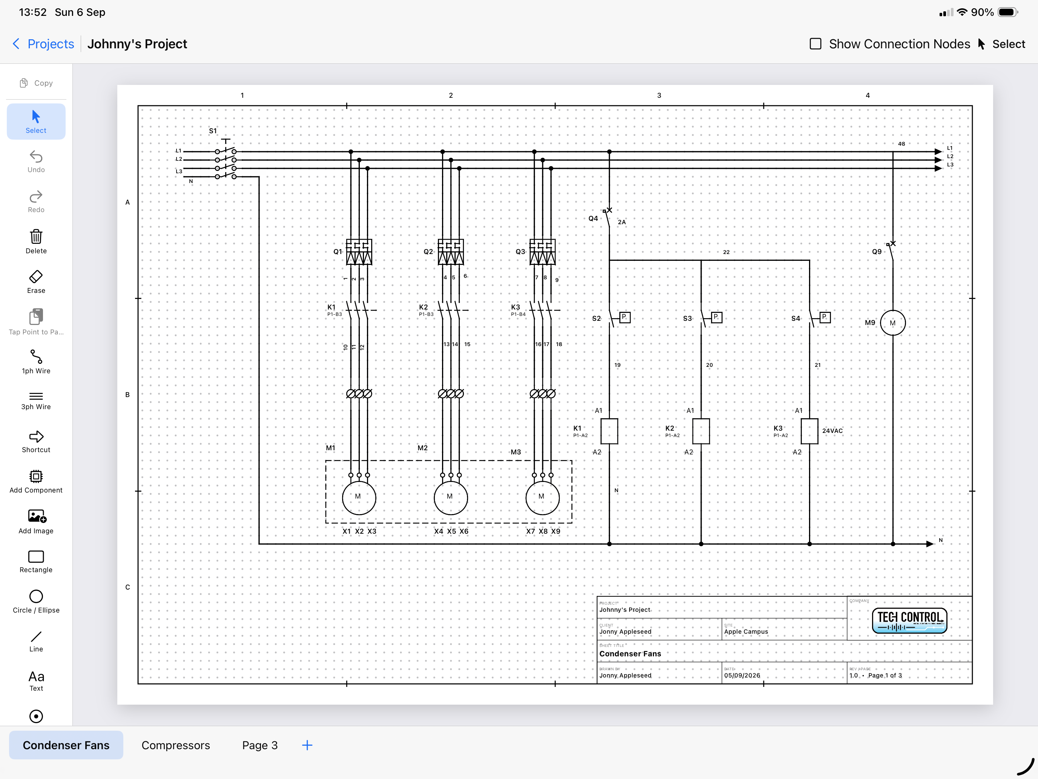Viewport: 1038px width, 779px height.
Task: Activate the Select arrow tool in sidebar
Action: pyautogui.click(x=36, y=122)
